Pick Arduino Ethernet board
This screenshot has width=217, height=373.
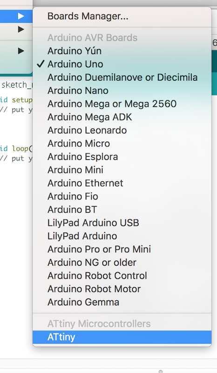[x=122, y=183]
